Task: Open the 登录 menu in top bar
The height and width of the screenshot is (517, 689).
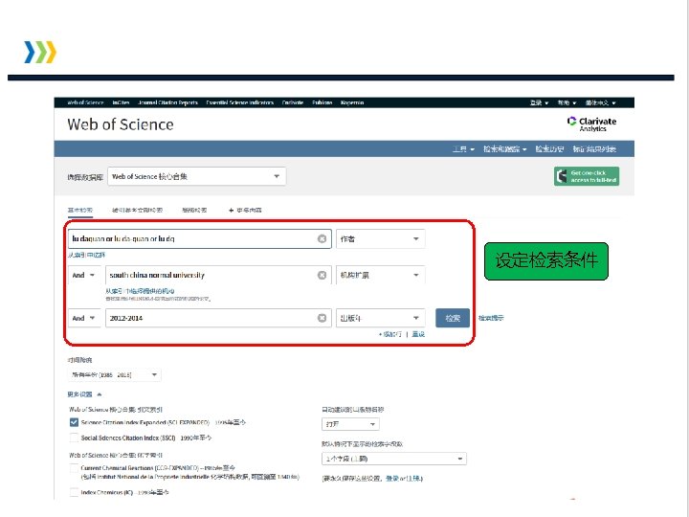Action: (539, 102)
